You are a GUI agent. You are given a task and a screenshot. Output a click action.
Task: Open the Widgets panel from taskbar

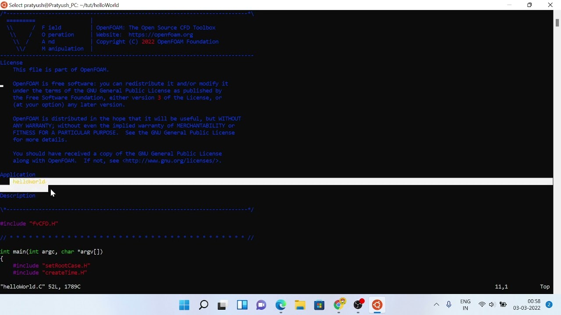tap(242, 305)
